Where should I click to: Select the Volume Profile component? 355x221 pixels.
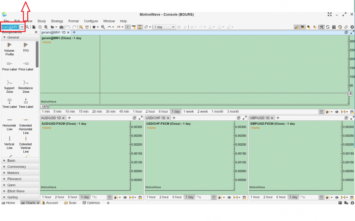[x=9, y=49]
